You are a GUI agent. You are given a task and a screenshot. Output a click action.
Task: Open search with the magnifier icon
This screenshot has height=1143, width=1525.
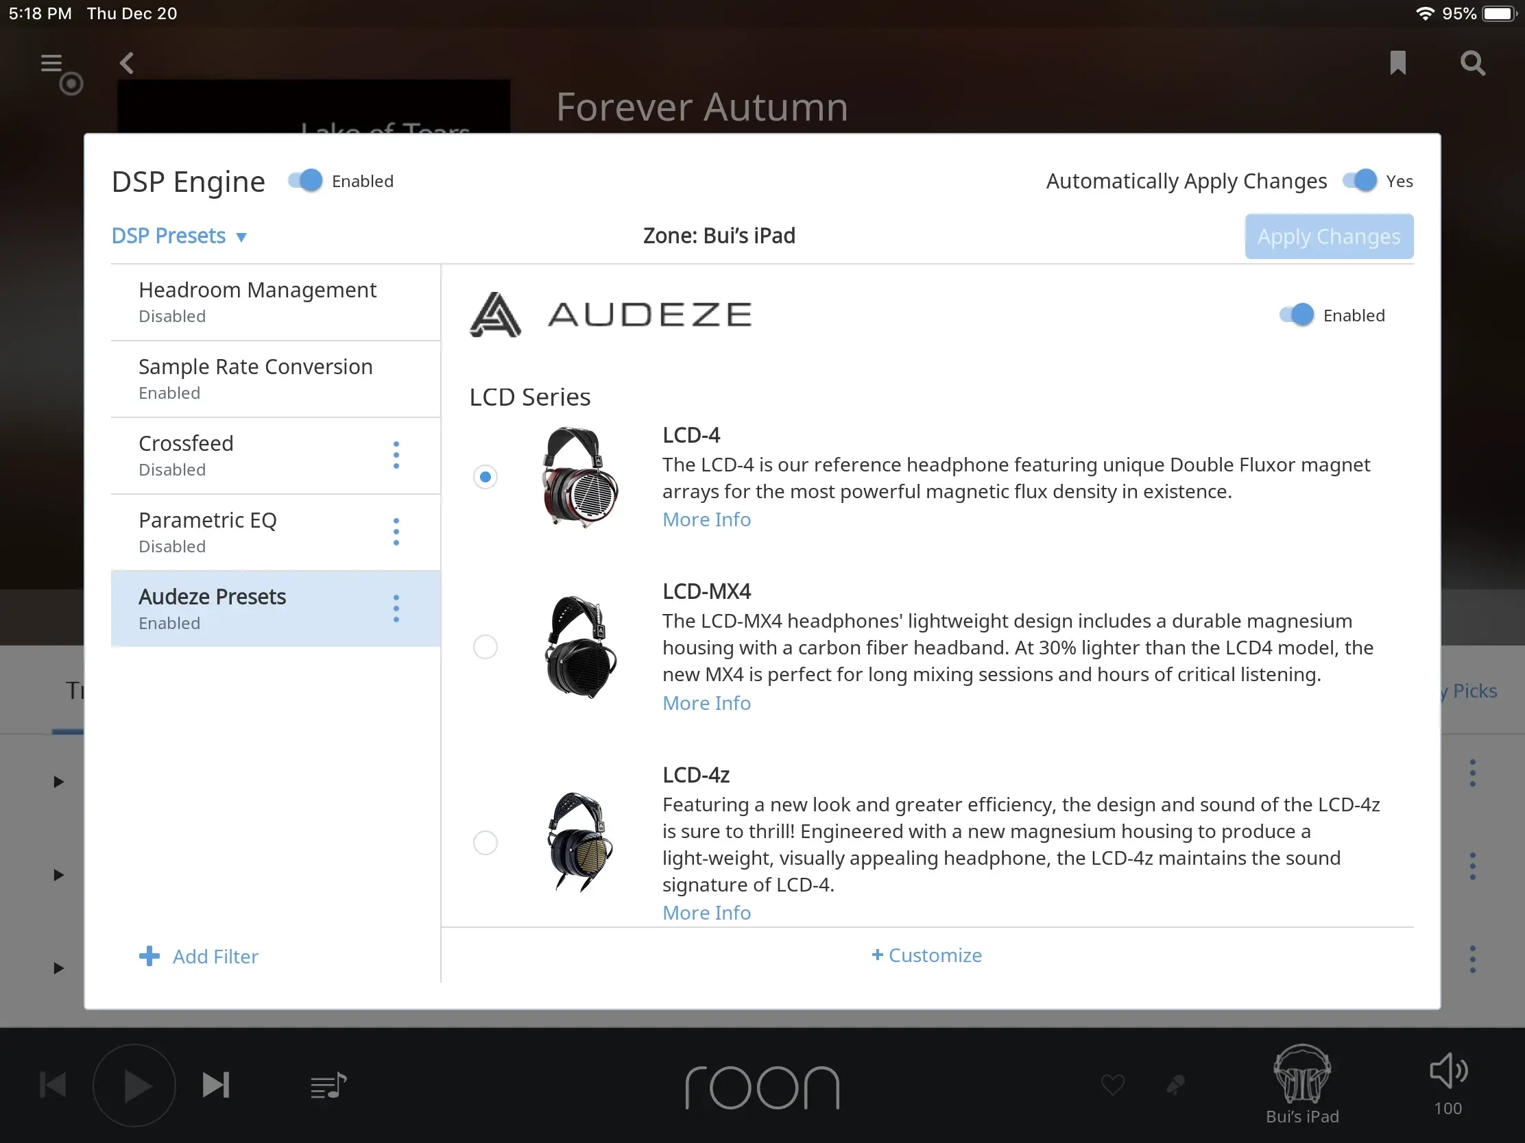[x=1472, y=63]
